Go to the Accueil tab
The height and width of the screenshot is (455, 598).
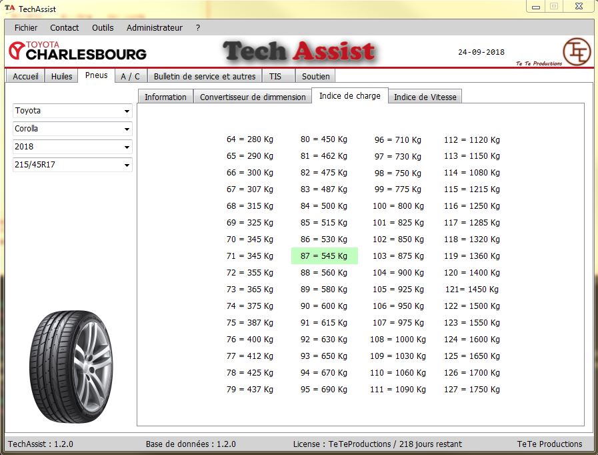pyautogui.click(x=26, y=76)
